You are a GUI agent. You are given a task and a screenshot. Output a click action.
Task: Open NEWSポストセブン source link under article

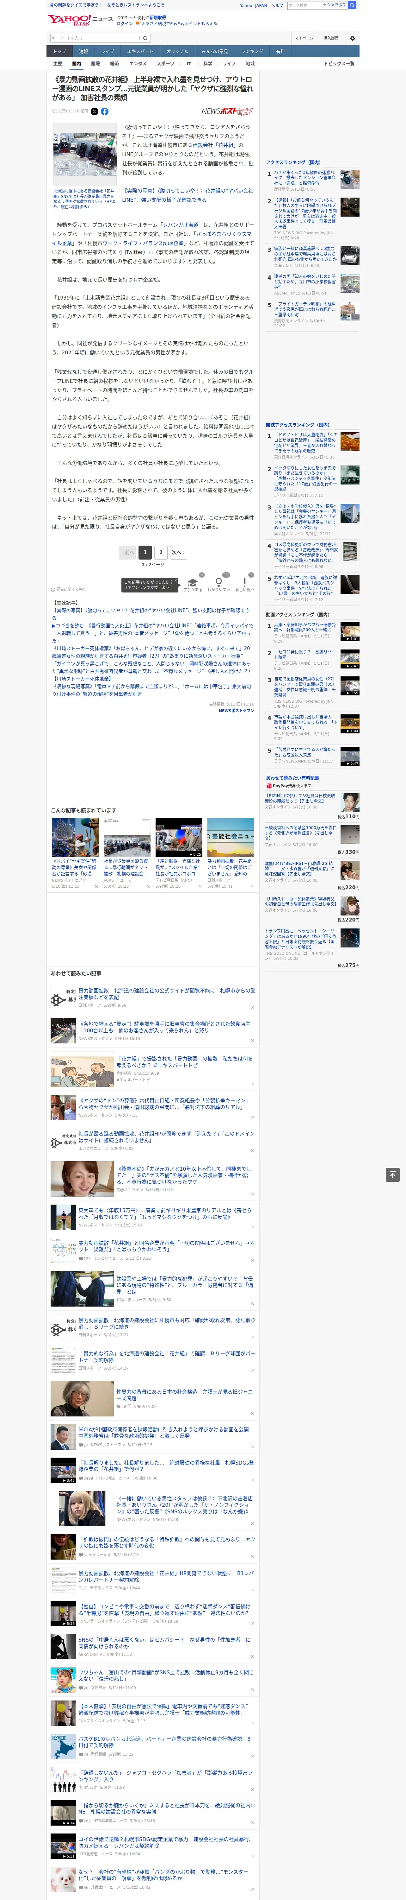pos(237,710)
